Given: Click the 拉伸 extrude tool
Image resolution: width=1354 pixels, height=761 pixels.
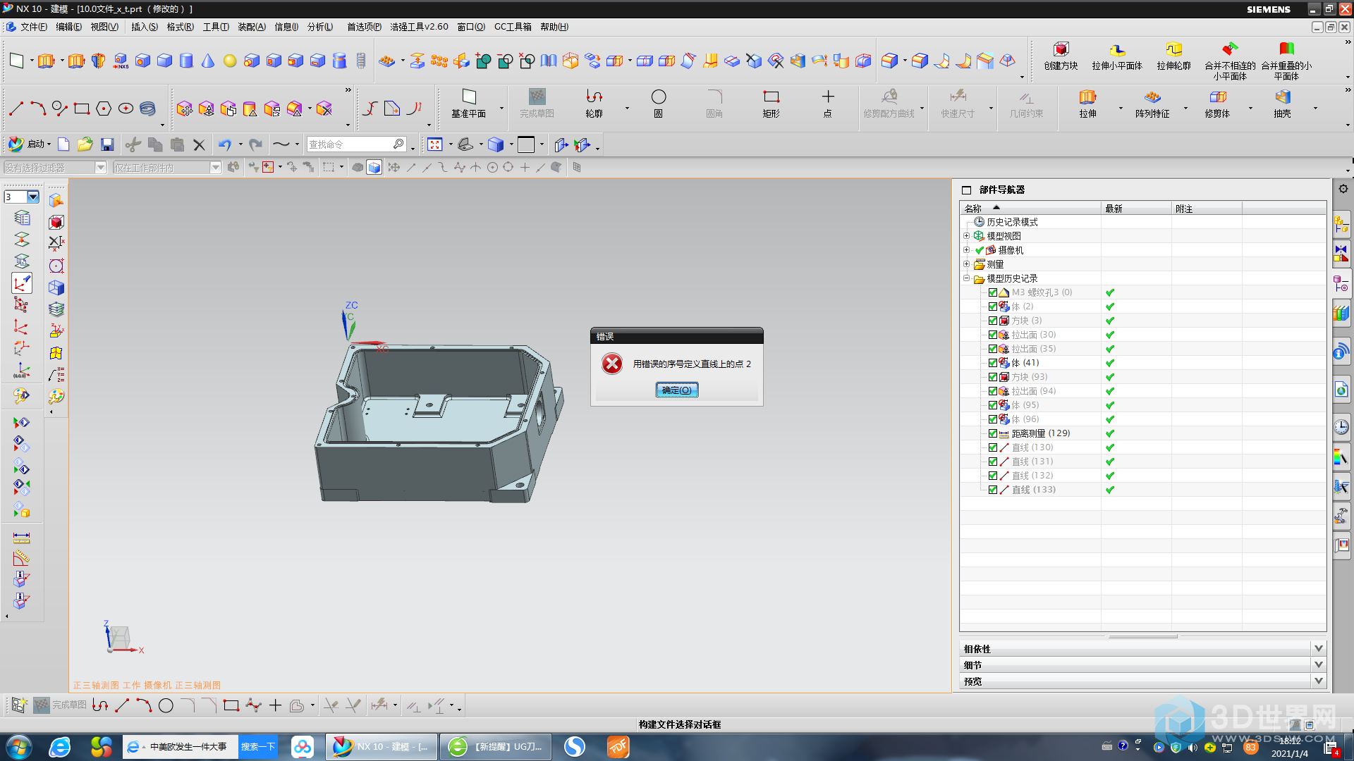Looking at the screenshot, I should pos(1087,103).
